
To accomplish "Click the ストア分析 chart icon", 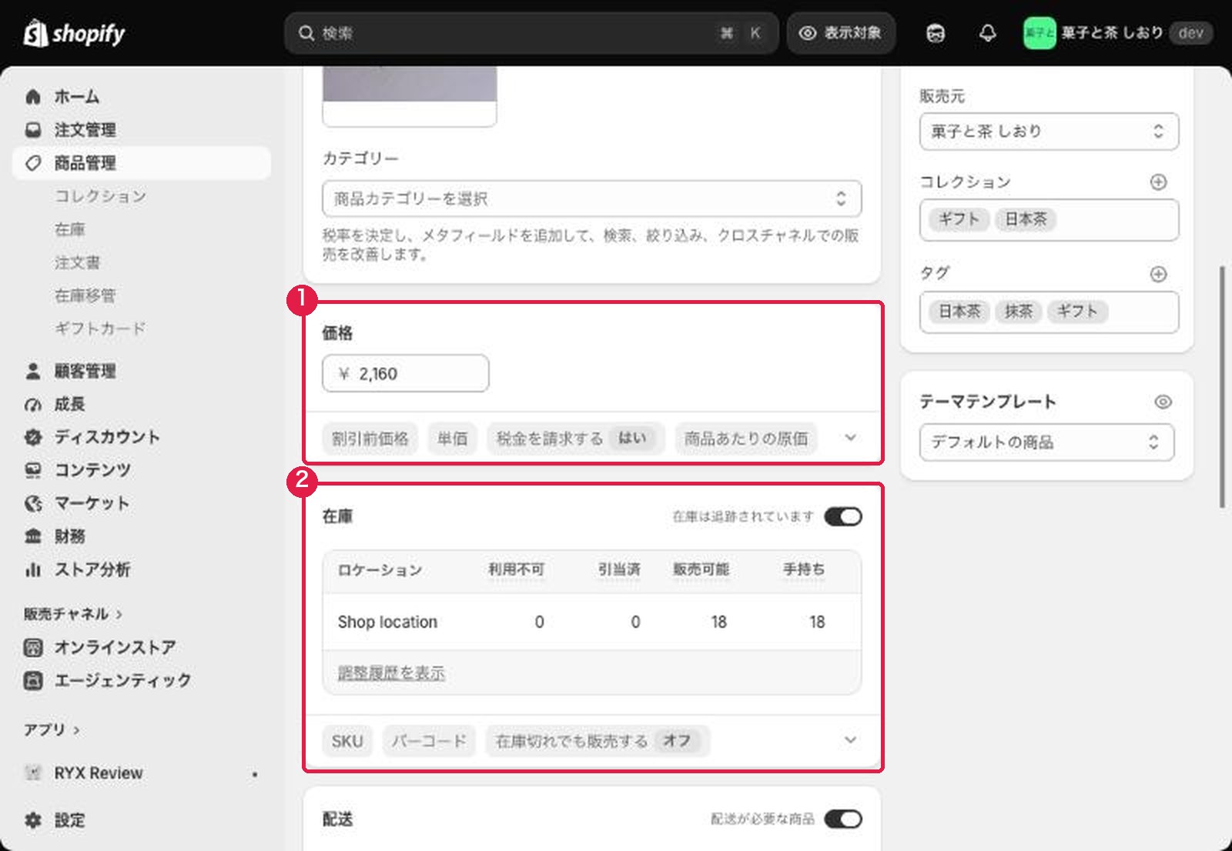I will point(33,569).
